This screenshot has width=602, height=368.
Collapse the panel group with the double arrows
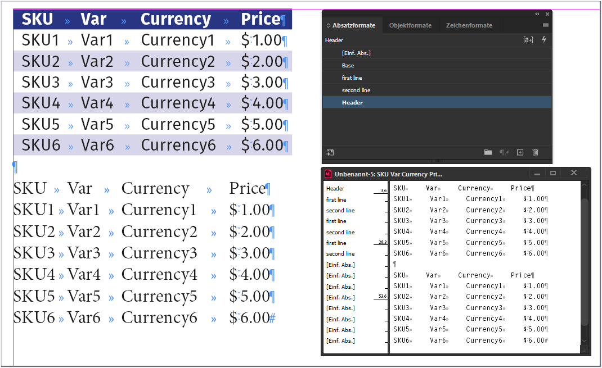[x=537, y=13]
